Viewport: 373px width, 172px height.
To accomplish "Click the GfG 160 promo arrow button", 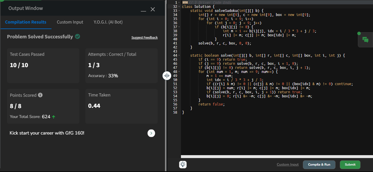I will click(151, 133).
